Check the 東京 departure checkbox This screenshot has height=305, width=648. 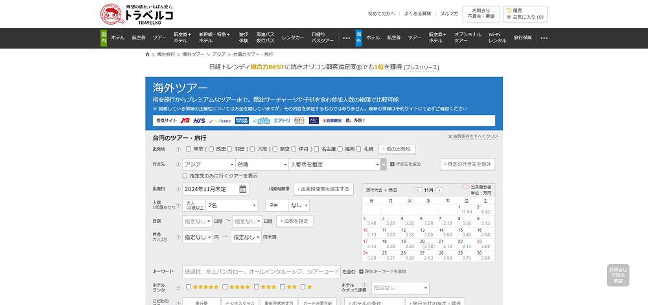tap(189, 149)
